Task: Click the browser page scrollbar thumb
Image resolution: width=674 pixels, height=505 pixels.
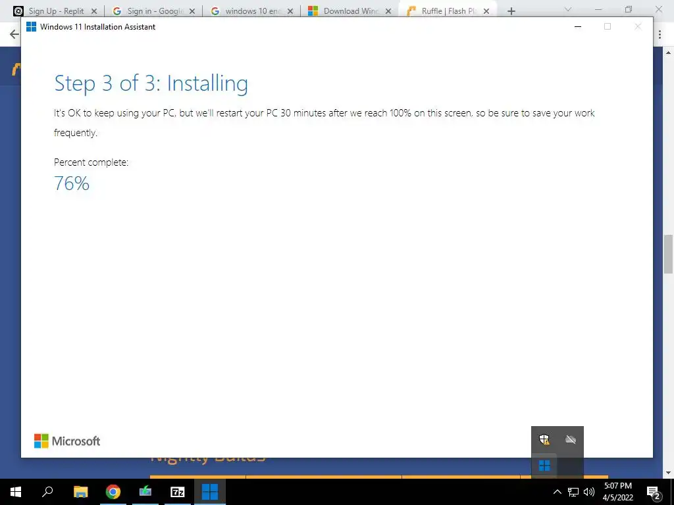Action: point(668,254)
